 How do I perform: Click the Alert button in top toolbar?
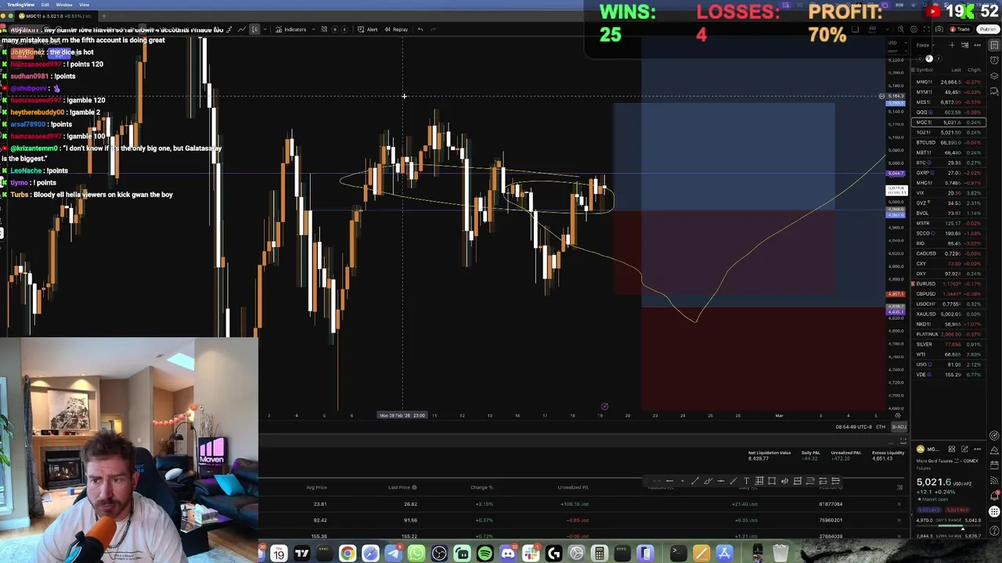pyautogui.click(x=368, y=30)
